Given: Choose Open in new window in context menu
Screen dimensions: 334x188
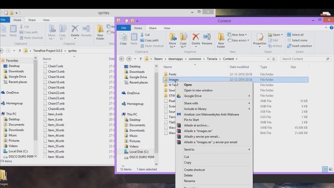Looking at the screenshot, I should (198, 90).
